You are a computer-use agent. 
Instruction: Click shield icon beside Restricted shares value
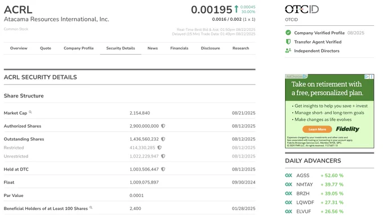point(159,147)
